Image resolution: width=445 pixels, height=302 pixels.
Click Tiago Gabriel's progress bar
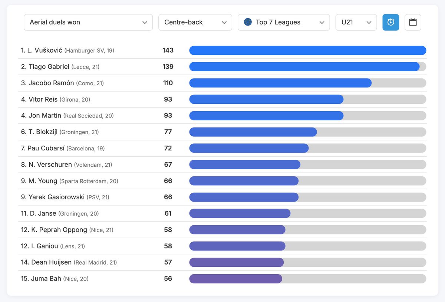[308, 67]
